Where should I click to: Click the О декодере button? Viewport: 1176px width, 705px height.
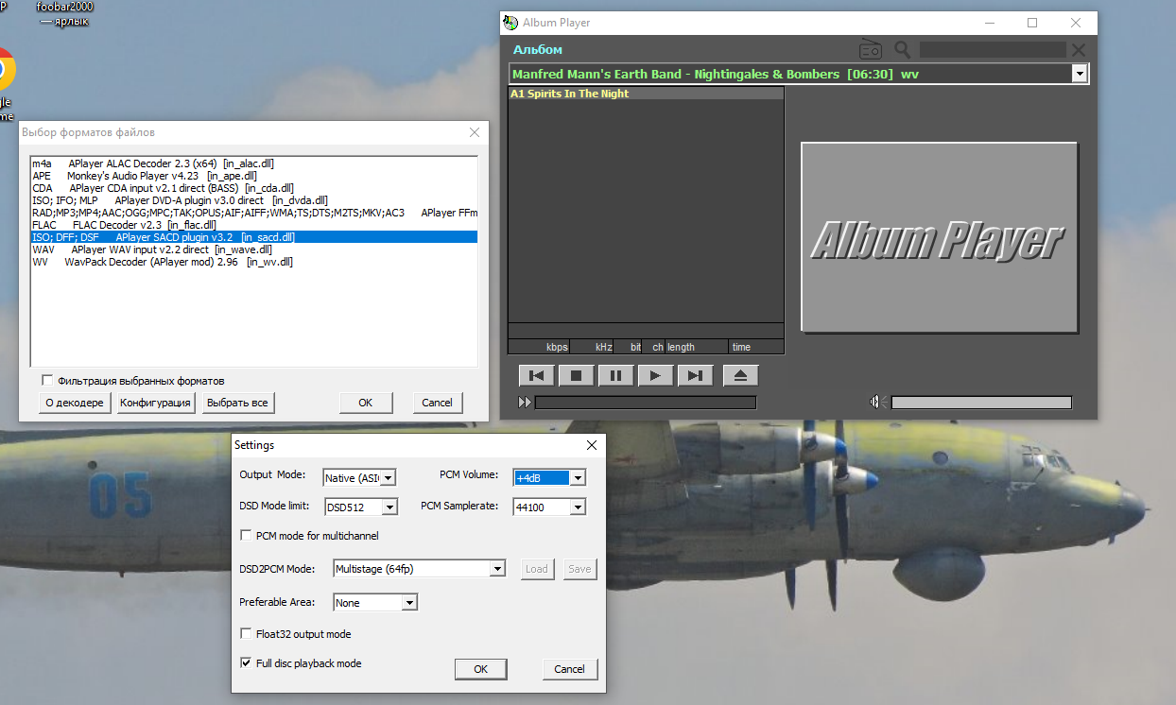pyautogui.click(x=75, y=403)
